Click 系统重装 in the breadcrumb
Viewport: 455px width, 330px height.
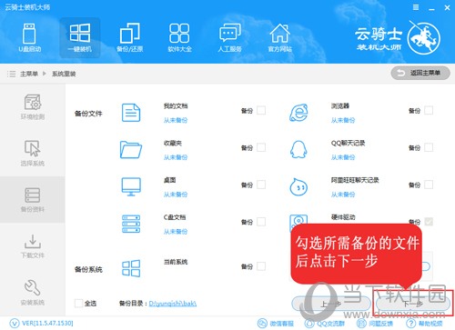coord(64,74)
